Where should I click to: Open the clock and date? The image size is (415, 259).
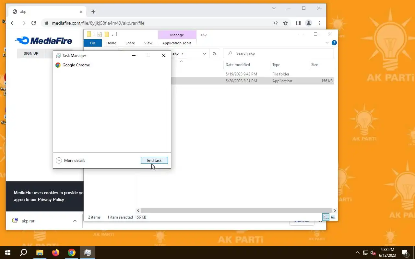(387, 253)
